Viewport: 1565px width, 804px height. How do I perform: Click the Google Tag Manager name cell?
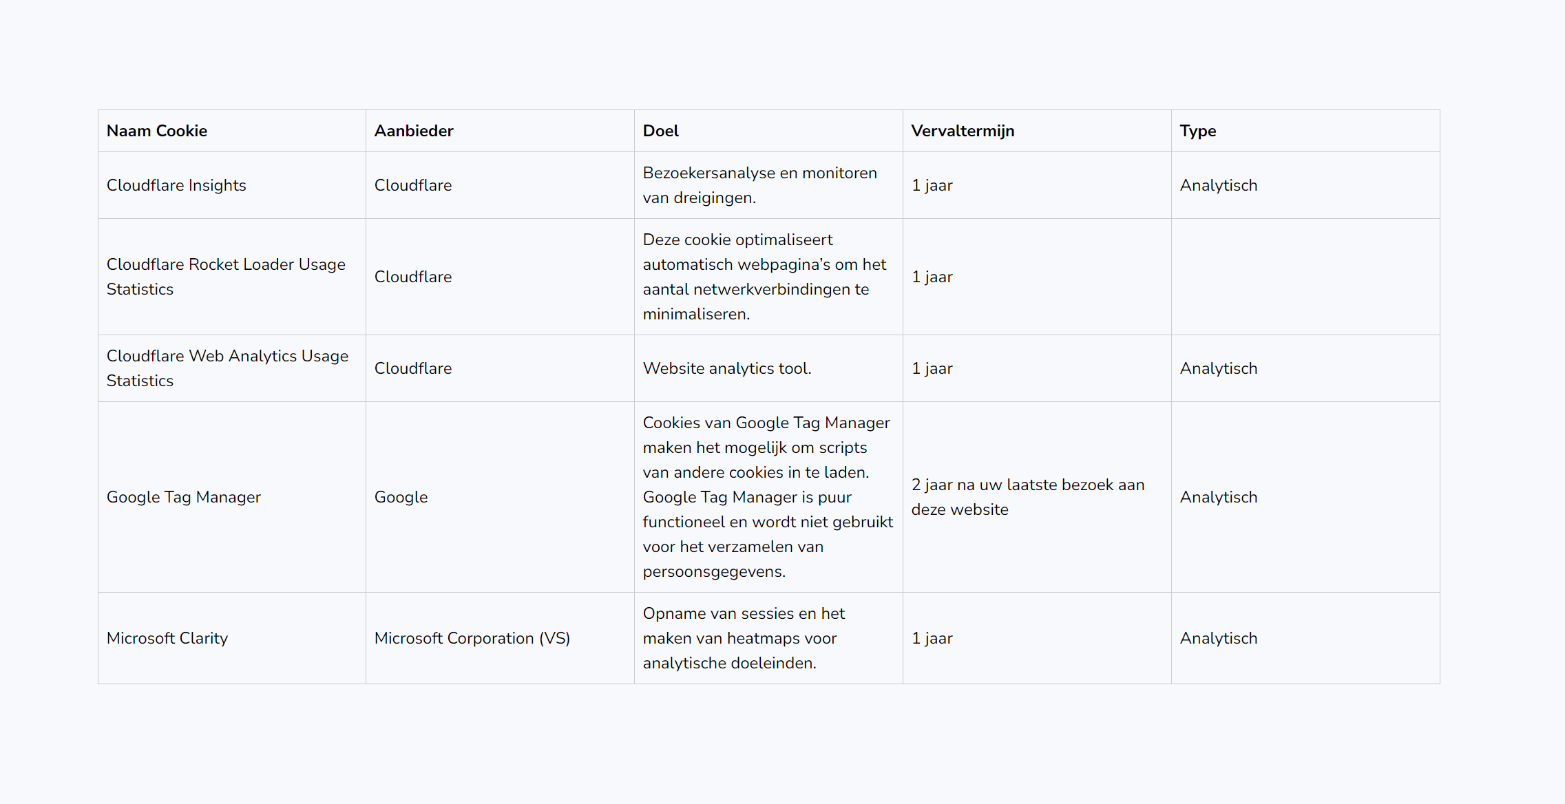click(232, 497)
